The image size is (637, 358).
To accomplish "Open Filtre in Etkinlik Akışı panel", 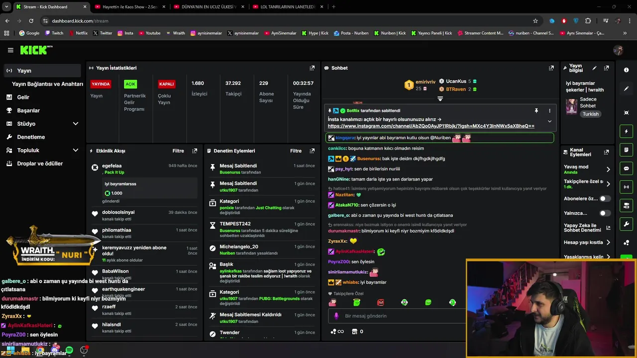I will [178, 151].
